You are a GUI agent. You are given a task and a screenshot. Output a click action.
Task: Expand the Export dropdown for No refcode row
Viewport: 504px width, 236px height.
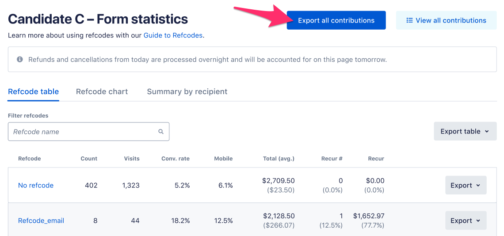466,185
